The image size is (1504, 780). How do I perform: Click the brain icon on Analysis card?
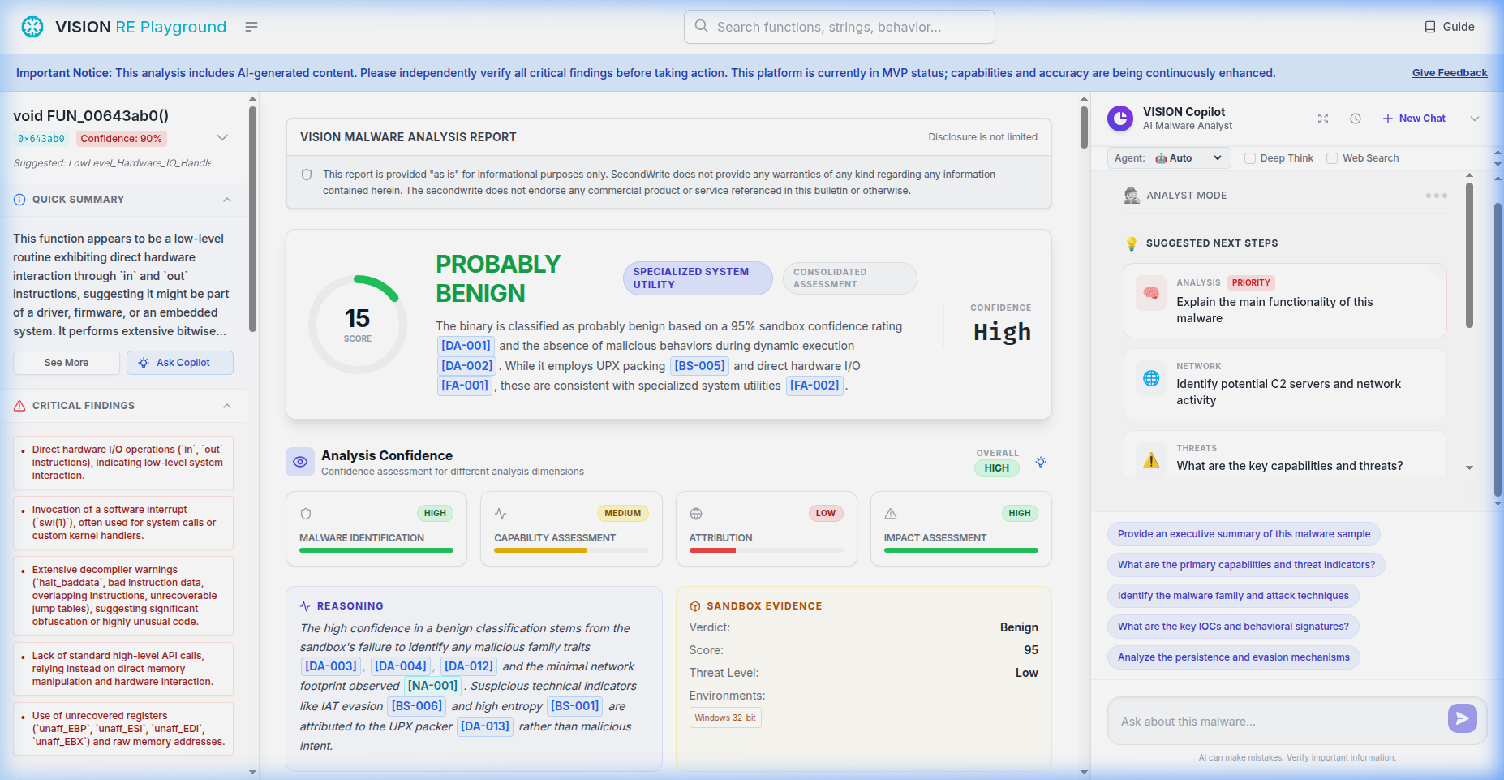pos(1151,293)
